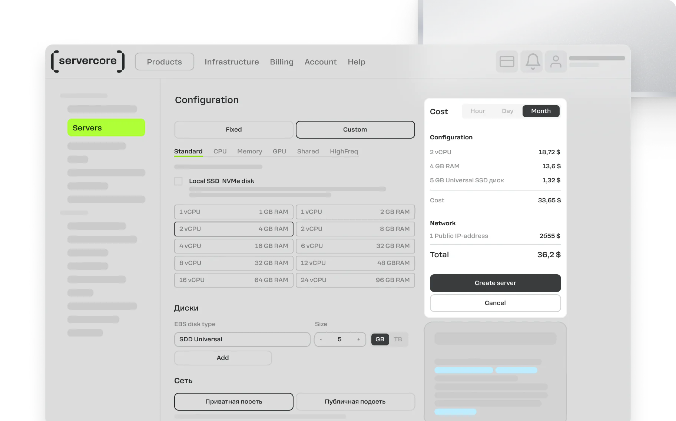Switch to the HighFreq tab
Image resolution: width=676 pixels, height=421 pixels.
pyautogui.click(x=344, y=151)
